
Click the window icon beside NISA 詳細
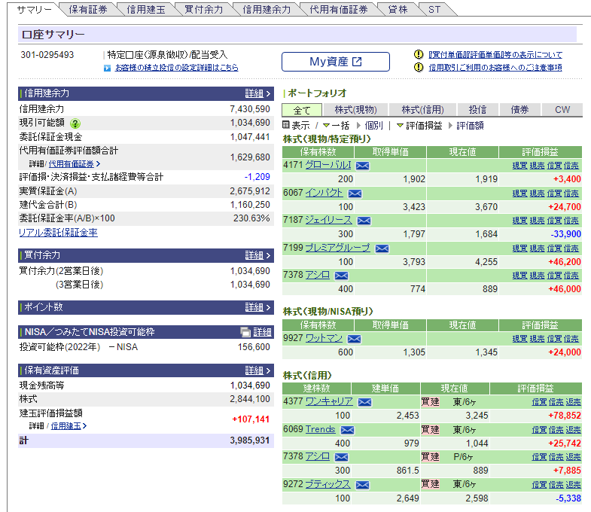pos(245,332)
